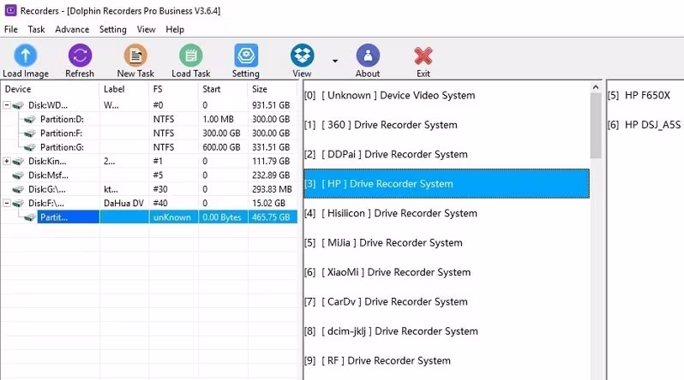Select the Disk:WD... device row

149,105
